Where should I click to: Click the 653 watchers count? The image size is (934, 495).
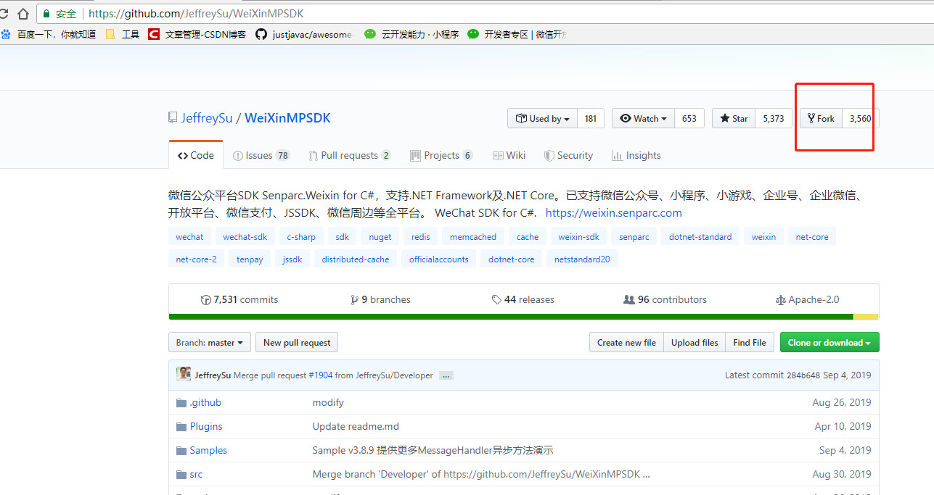pyautogui.click(x=689, y=118)
